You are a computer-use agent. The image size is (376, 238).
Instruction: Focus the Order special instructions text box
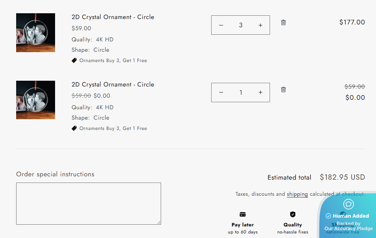pos(88,204)
